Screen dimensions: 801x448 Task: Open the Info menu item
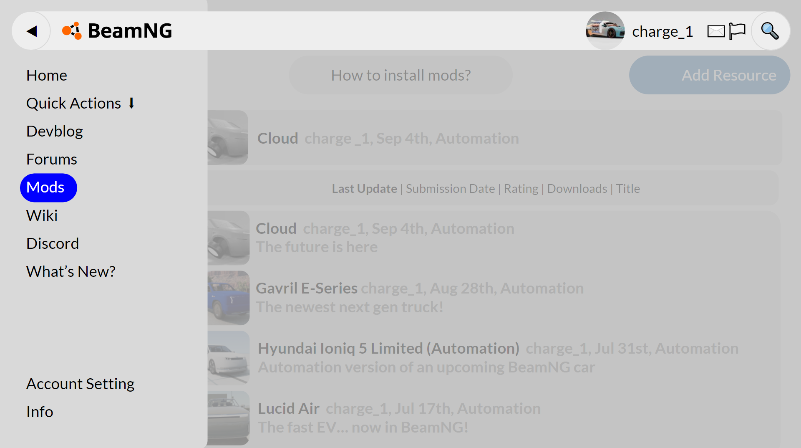40,412
